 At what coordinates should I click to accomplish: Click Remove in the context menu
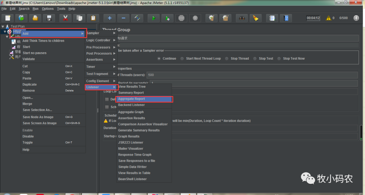53,91
